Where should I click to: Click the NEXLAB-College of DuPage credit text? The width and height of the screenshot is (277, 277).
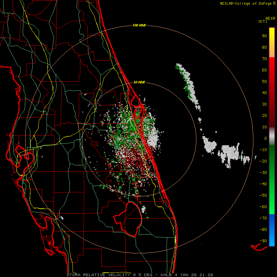click(246, 3)
